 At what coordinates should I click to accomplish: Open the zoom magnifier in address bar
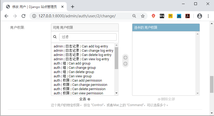pyautogui.click(x=134, y=16)
